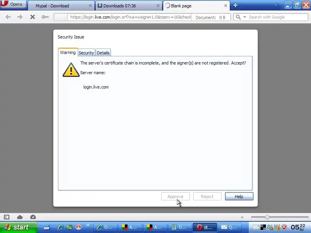Switch to the Downloads 07:36 tab
311x233 pixels.
[129, 6]
